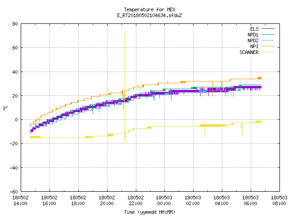Viewport: 288px width, 216px height.
Task: Click the y-axis label -40
Action: (x=14, y=168)
